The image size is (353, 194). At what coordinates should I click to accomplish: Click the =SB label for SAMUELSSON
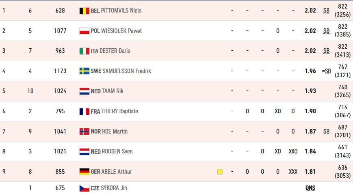[326, 71]
